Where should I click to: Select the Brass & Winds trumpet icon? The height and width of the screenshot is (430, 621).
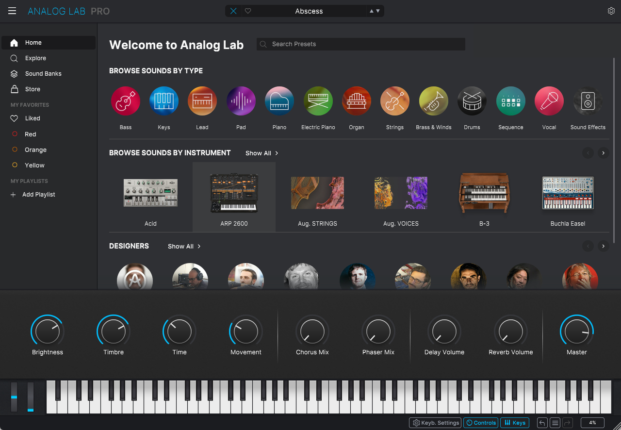tap(433, 101)
